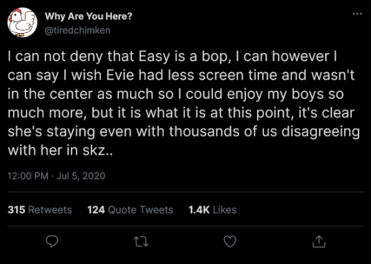Select the tweet body text
This screenshot has width=371, height=264.
point(183,103)
